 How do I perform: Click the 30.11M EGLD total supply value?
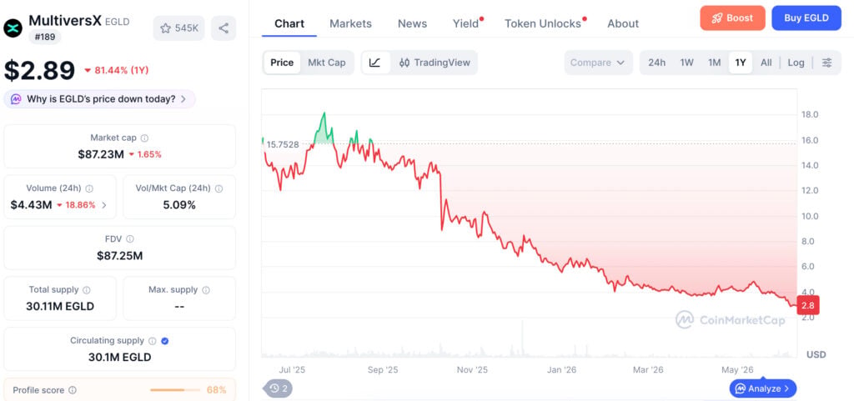(60, 306)
